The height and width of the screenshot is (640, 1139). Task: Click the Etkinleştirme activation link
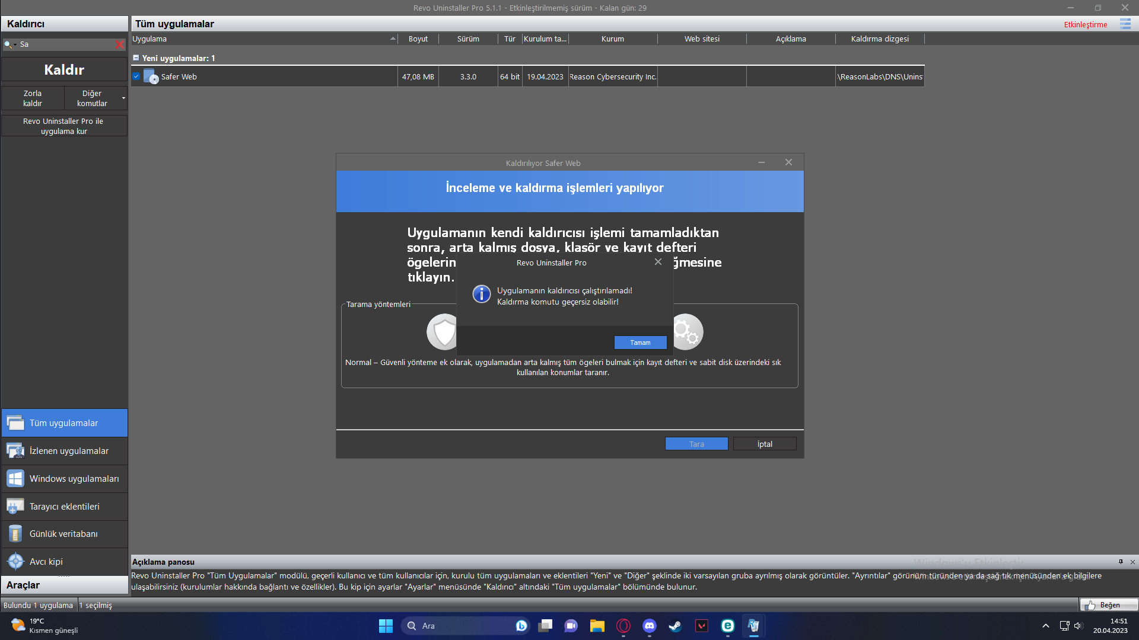1085,24
